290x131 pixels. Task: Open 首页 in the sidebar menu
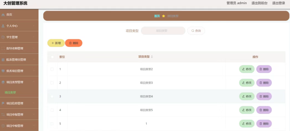(x=19, y=15)
